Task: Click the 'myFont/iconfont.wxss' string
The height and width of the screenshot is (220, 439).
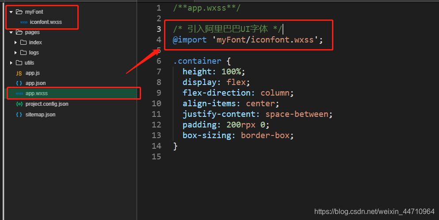Action: pos(265,40)
